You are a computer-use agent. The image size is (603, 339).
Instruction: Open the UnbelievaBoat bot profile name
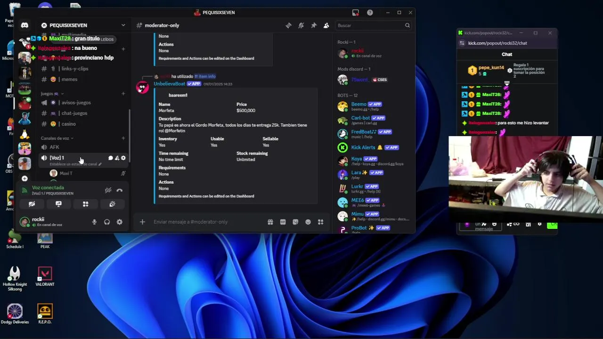coord(170,84)
